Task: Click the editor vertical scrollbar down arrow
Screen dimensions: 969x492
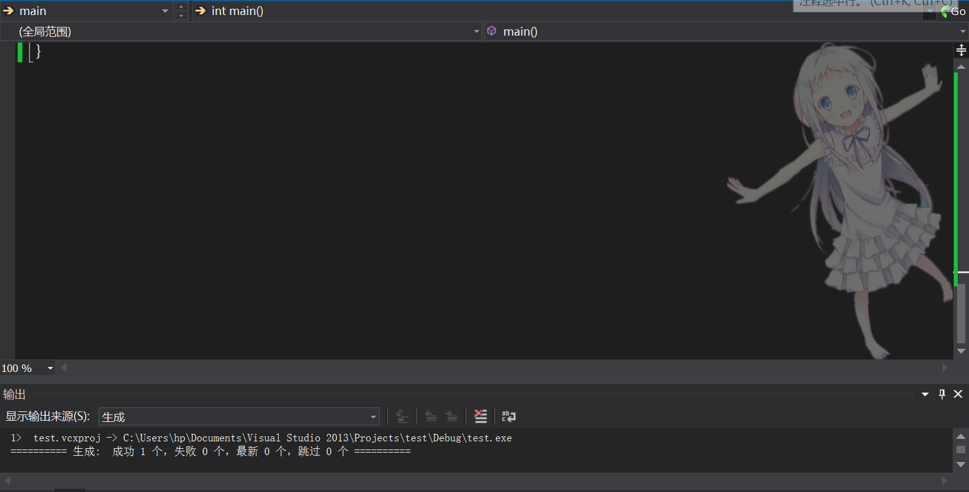Action: pyautogui.click(x=961, y=351)
